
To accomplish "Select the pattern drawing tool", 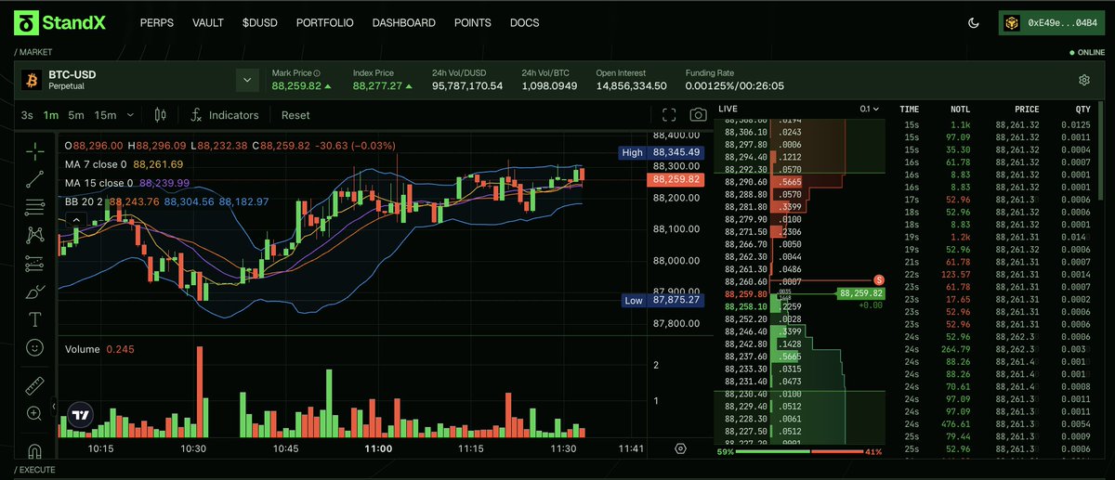I will click(x=35, y=234).
